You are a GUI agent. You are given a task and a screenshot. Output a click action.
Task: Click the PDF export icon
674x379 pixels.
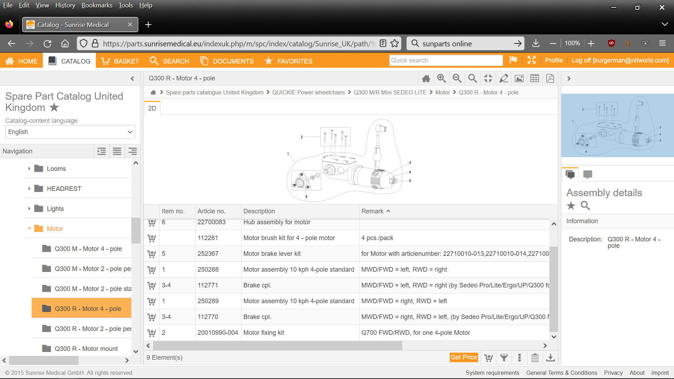(x=550, y=78)
